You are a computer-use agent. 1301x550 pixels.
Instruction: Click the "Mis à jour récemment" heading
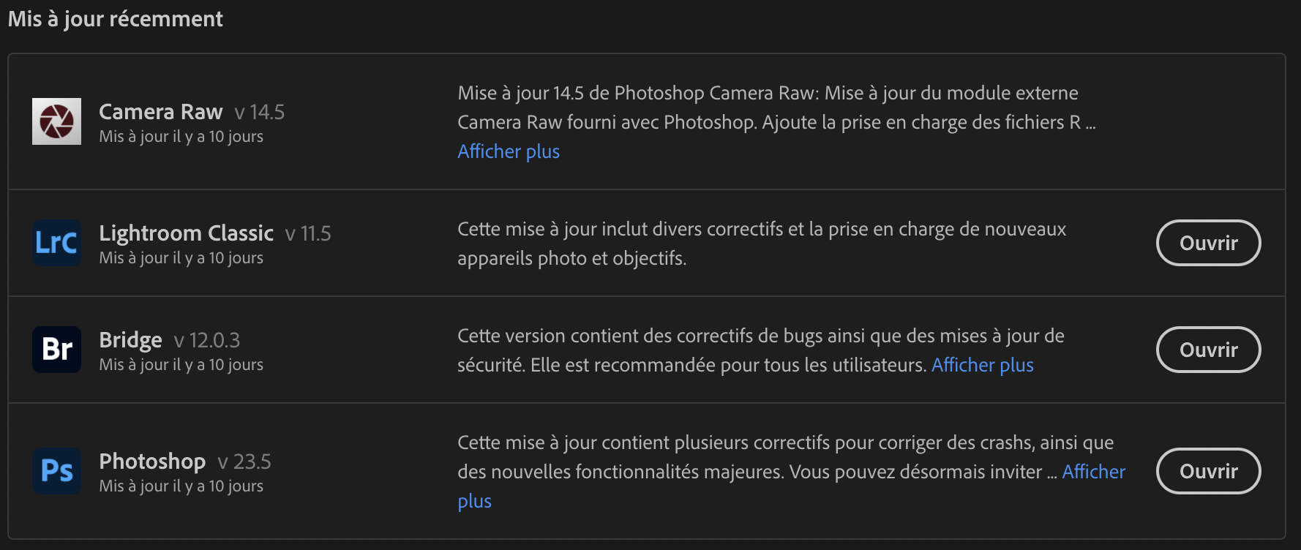115,19
